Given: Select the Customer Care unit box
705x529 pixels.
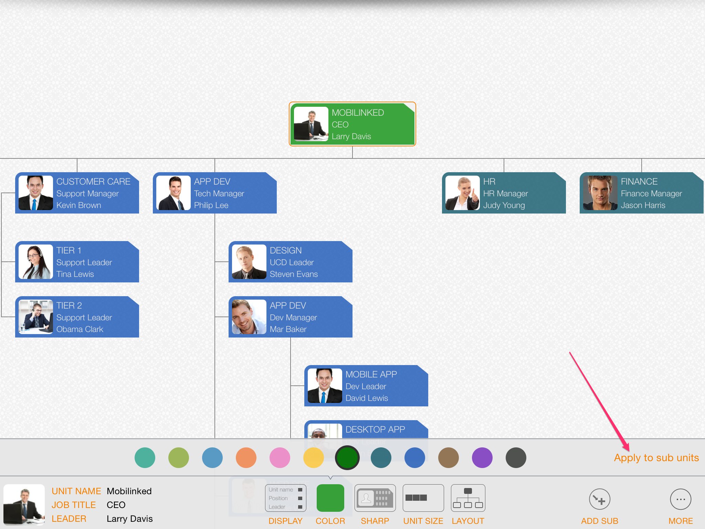Looking at the screenshot, I should click(x=77, y=193).
